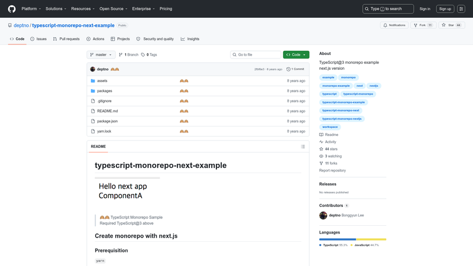Click the deptno contributor avatar
The image size is (473, 266).
point(323,215)
